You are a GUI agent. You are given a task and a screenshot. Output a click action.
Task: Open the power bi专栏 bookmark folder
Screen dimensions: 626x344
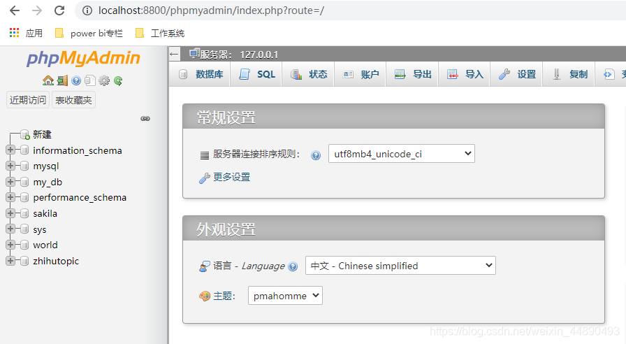(x=89, y=33)
